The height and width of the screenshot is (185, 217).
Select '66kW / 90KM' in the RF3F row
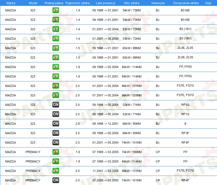(132, 133)
